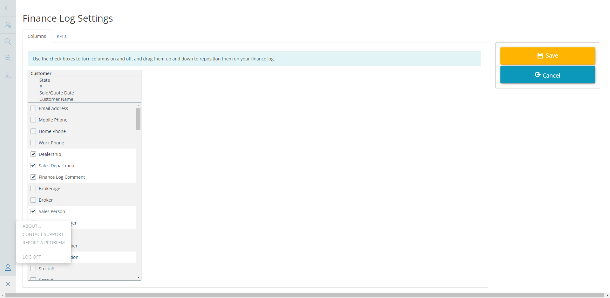610x298 pixels.
Task: Check the Work Phone column box
Action: [x=33, y=143]
